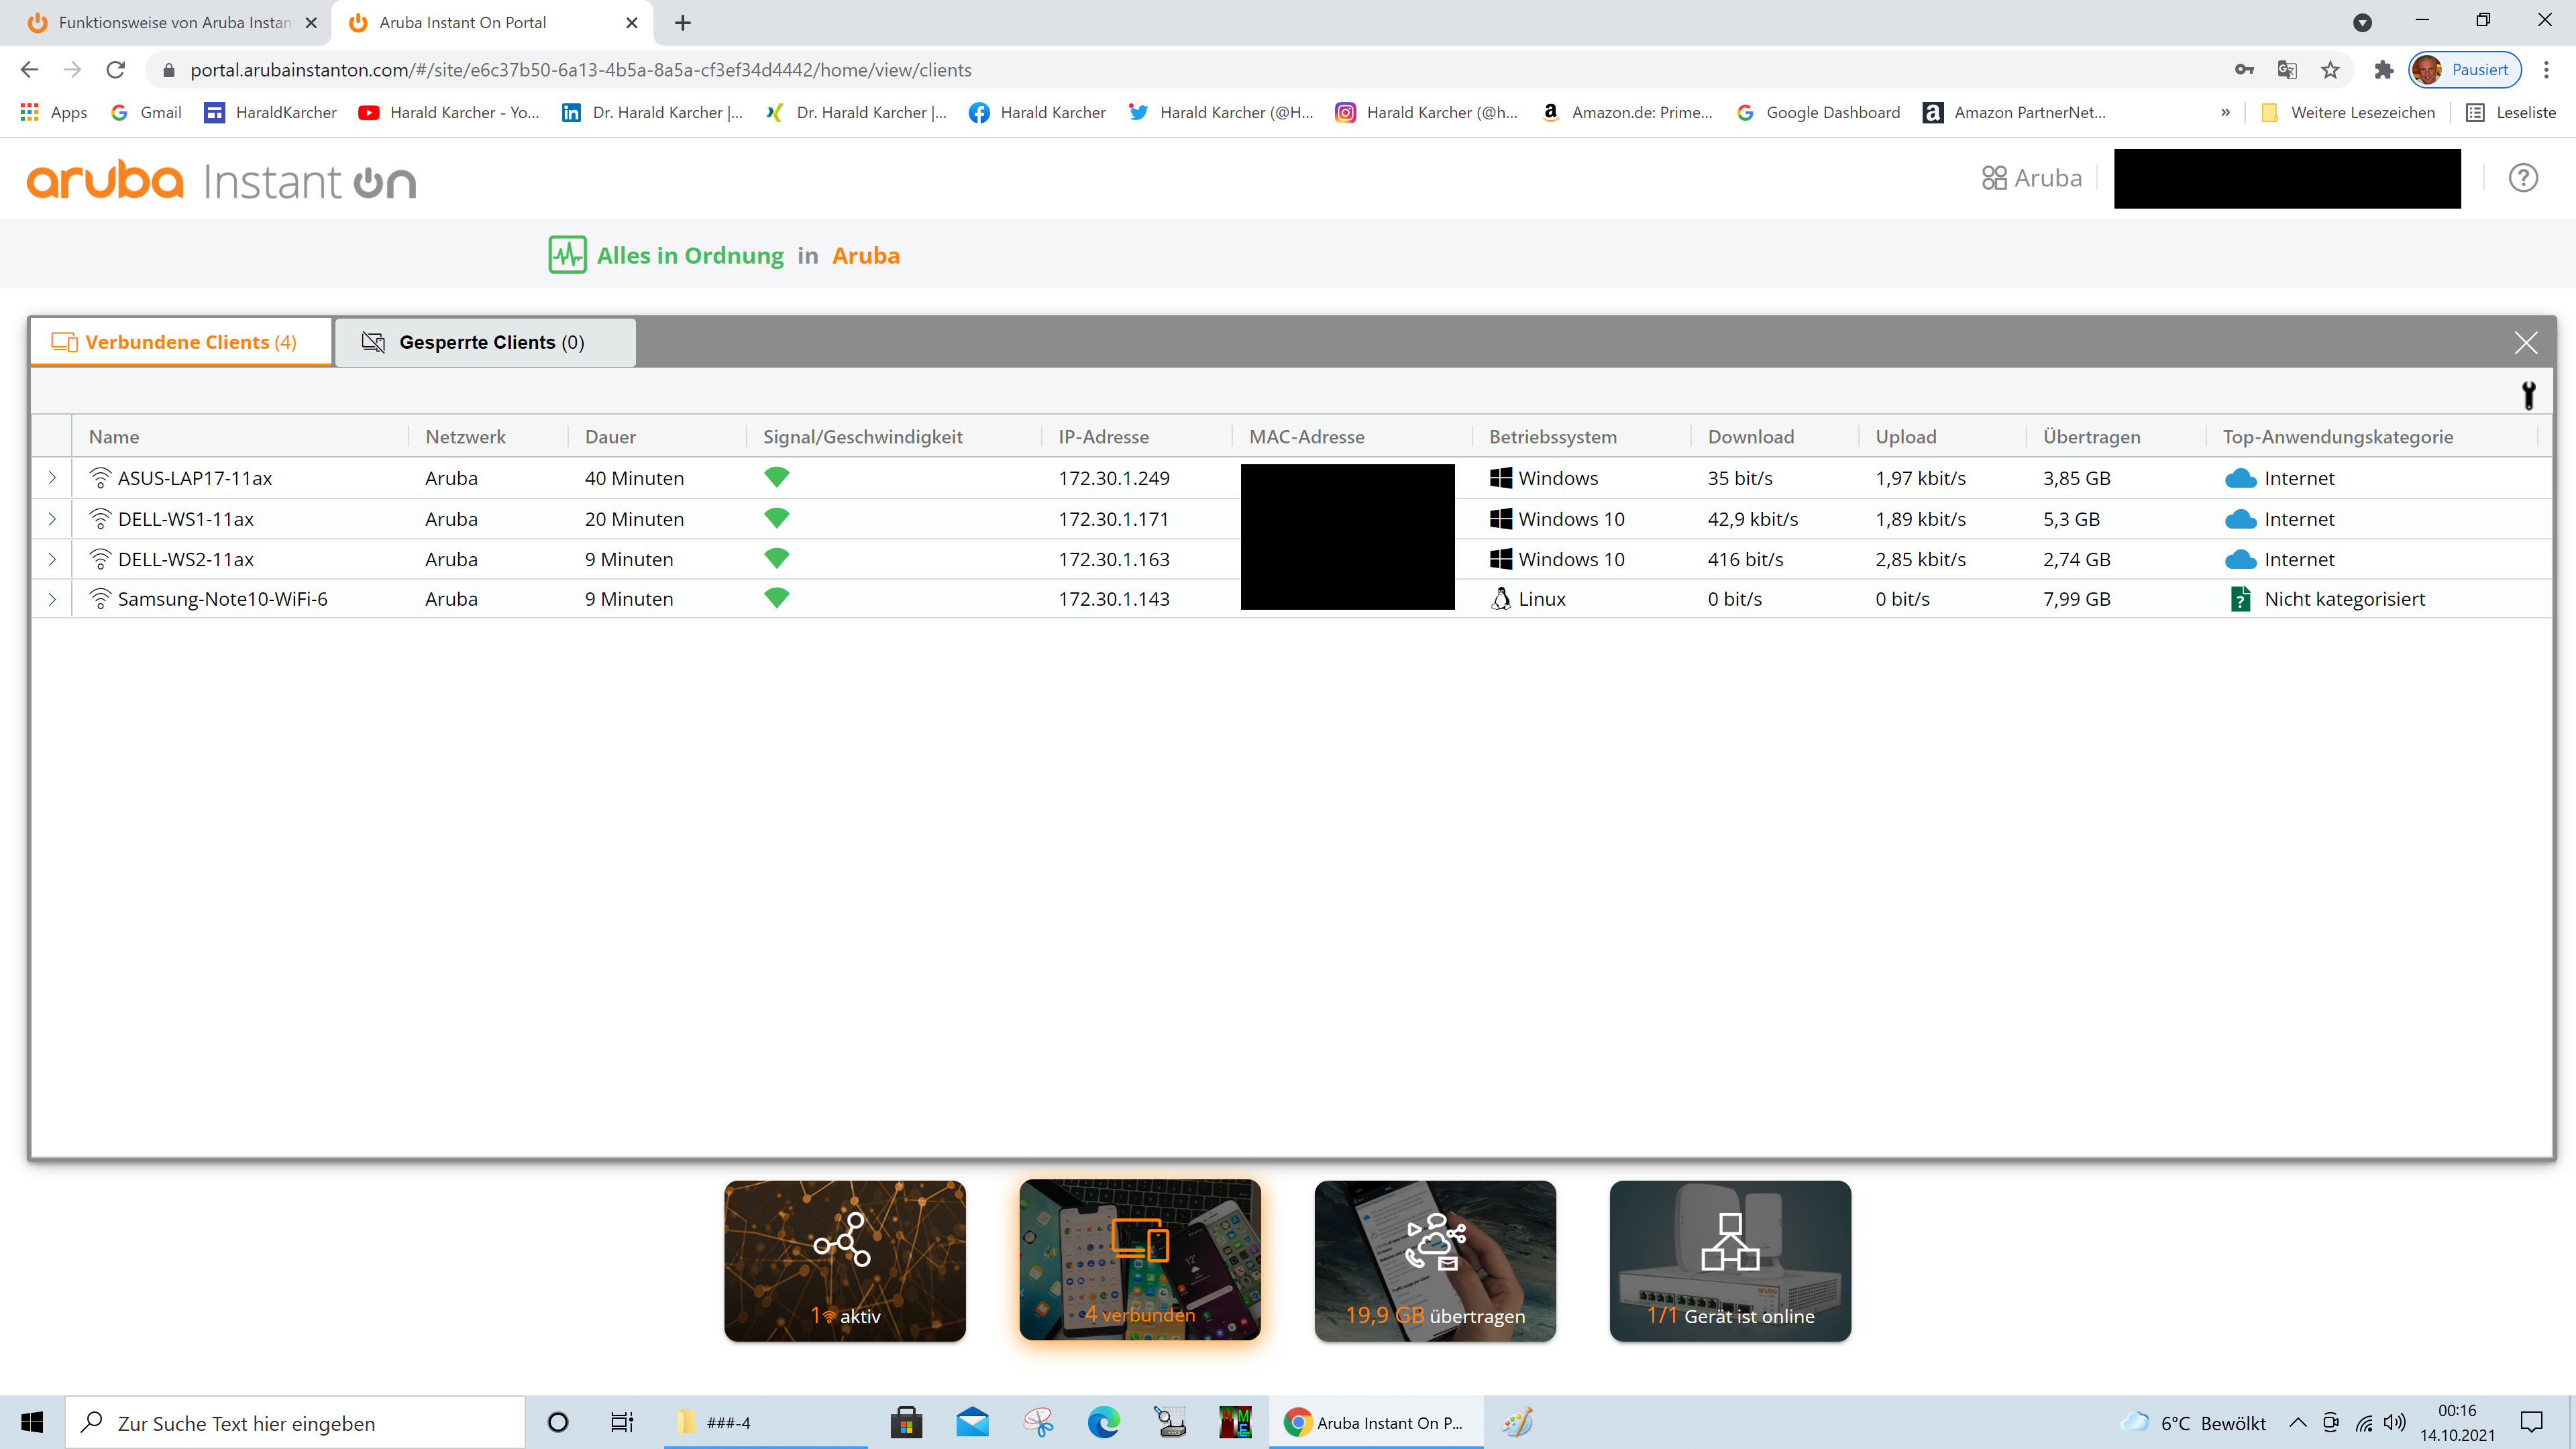
Task: Click the Alles in Ordnung health status icon
Action: click(567, 255)
